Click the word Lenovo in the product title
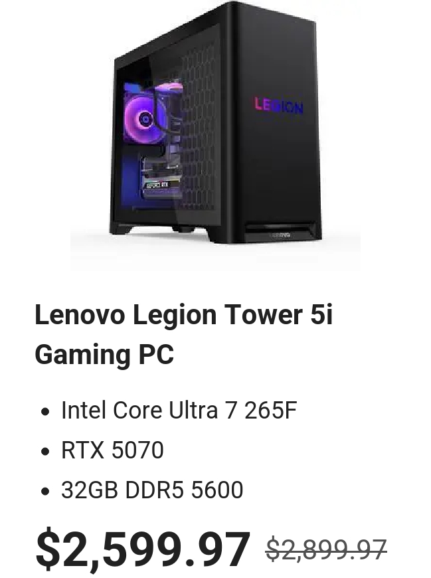431x578 pixels. 80,315
